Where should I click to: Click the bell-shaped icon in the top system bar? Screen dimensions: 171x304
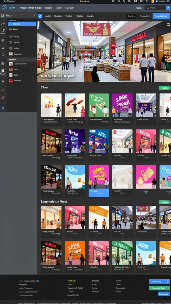[x=124, y=1]
